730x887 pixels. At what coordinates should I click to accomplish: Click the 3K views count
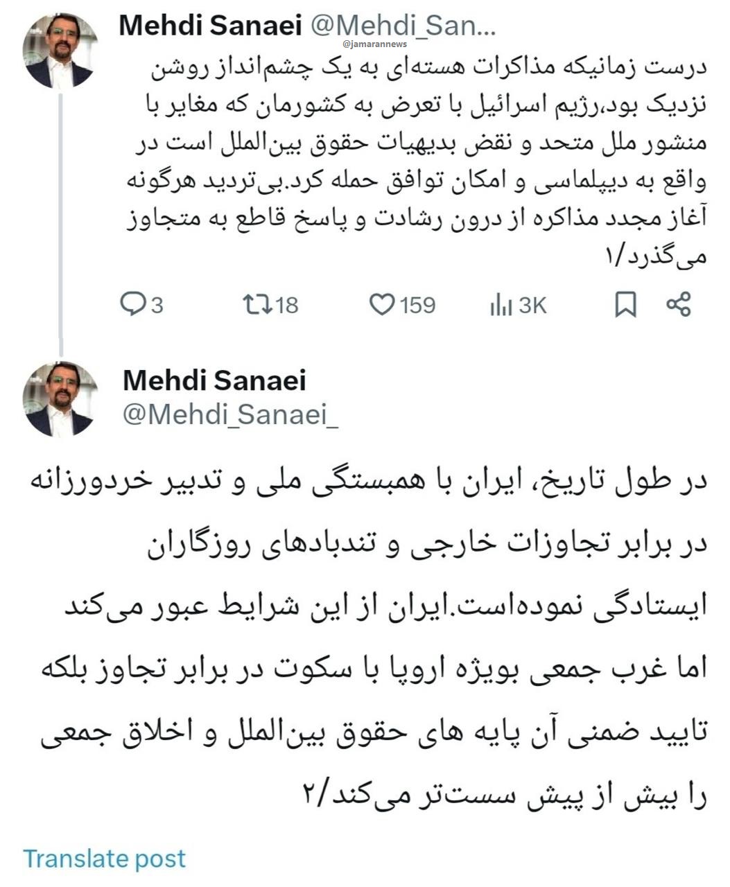[532, 304]
